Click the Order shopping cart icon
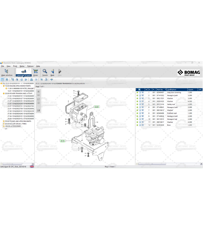 pos(35,72)
